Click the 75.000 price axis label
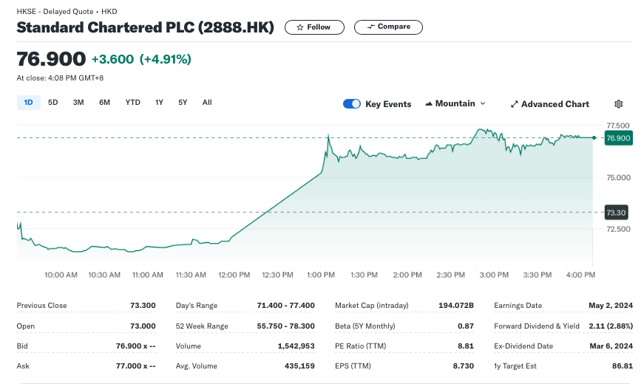This screenshot has height=384, width=641. click(618, 178)
